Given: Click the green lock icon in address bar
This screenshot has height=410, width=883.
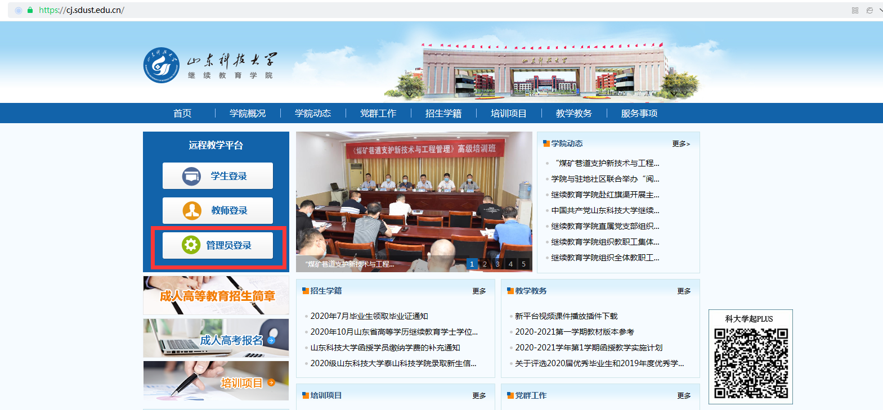Looking at the screenshot, I should pyautogui.click(x=30, y=10).
